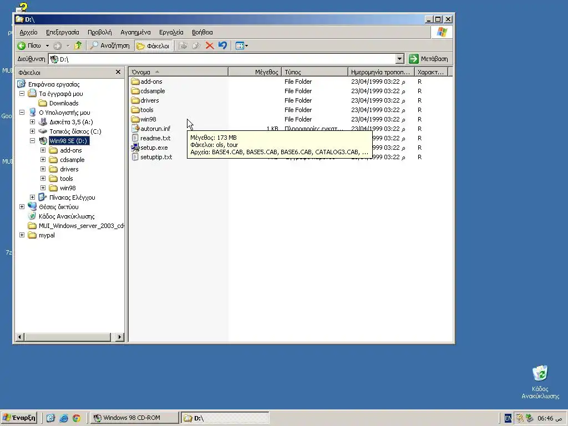Sort by the Χαρακτ... attributes column header
Viewport: 568px width, 426px height.
click(x=431, y=72)
